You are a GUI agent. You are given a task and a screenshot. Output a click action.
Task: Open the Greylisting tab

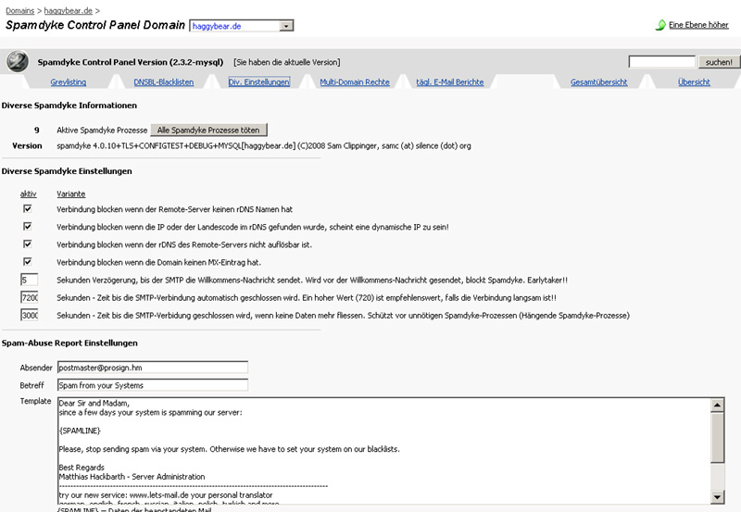[x=68, y=82]
